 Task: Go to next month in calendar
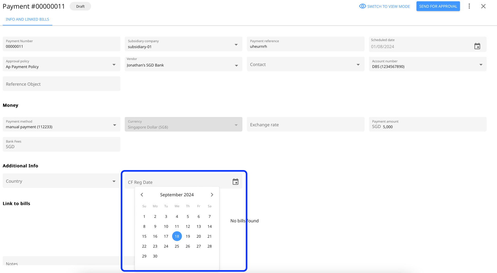coord(212,195)
